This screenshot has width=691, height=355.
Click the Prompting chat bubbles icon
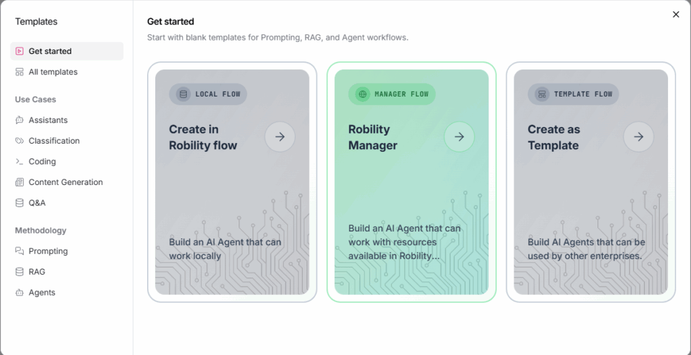pos(20,251)
